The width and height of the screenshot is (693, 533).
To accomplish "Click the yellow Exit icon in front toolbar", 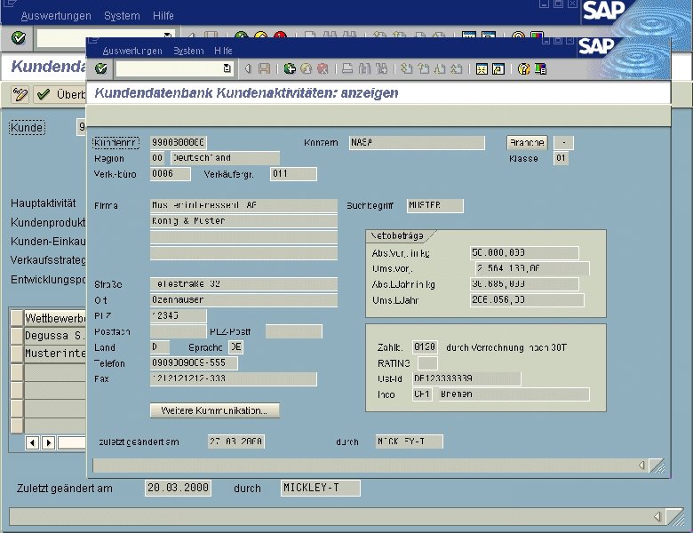I will click(x=307, y=68).
